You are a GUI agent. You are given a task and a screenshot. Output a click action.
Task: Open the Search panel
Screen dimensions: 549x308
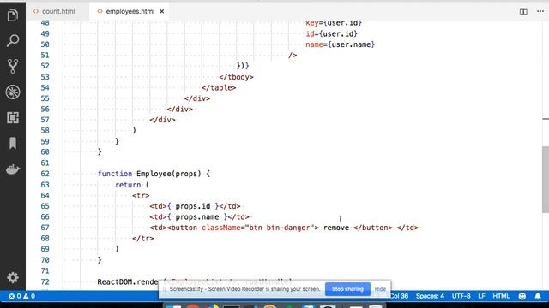[x=13, y=40]
